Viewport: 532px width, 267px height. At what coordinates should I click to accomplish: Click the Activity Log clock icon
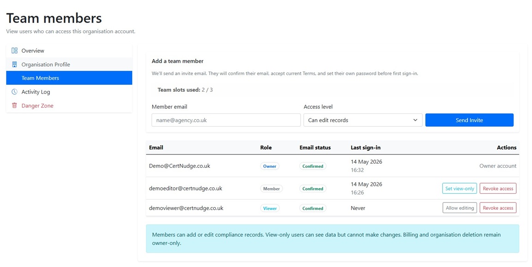click(x=14, y=92)
